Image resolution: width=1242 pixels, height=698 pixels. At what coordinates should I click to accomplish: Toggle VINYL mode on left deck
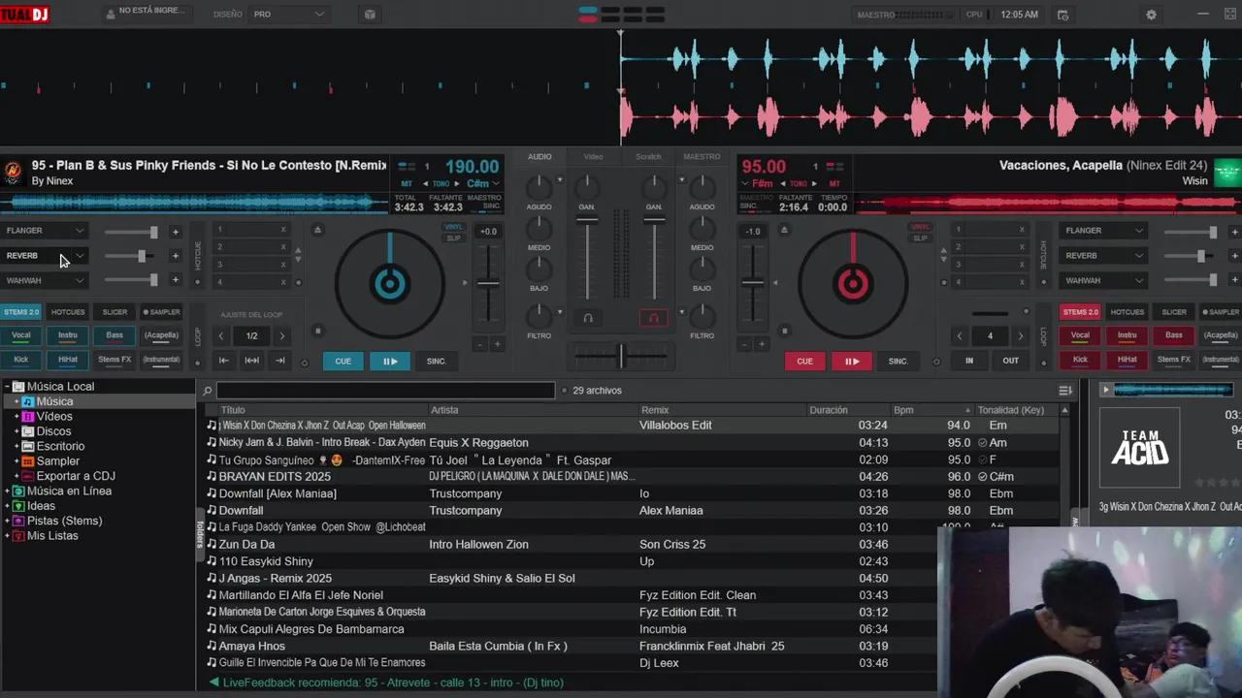453,227
